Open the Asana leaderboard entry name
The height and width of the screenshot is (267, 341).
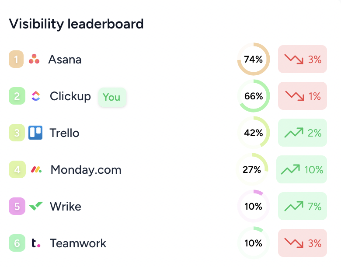pos(65,59)
